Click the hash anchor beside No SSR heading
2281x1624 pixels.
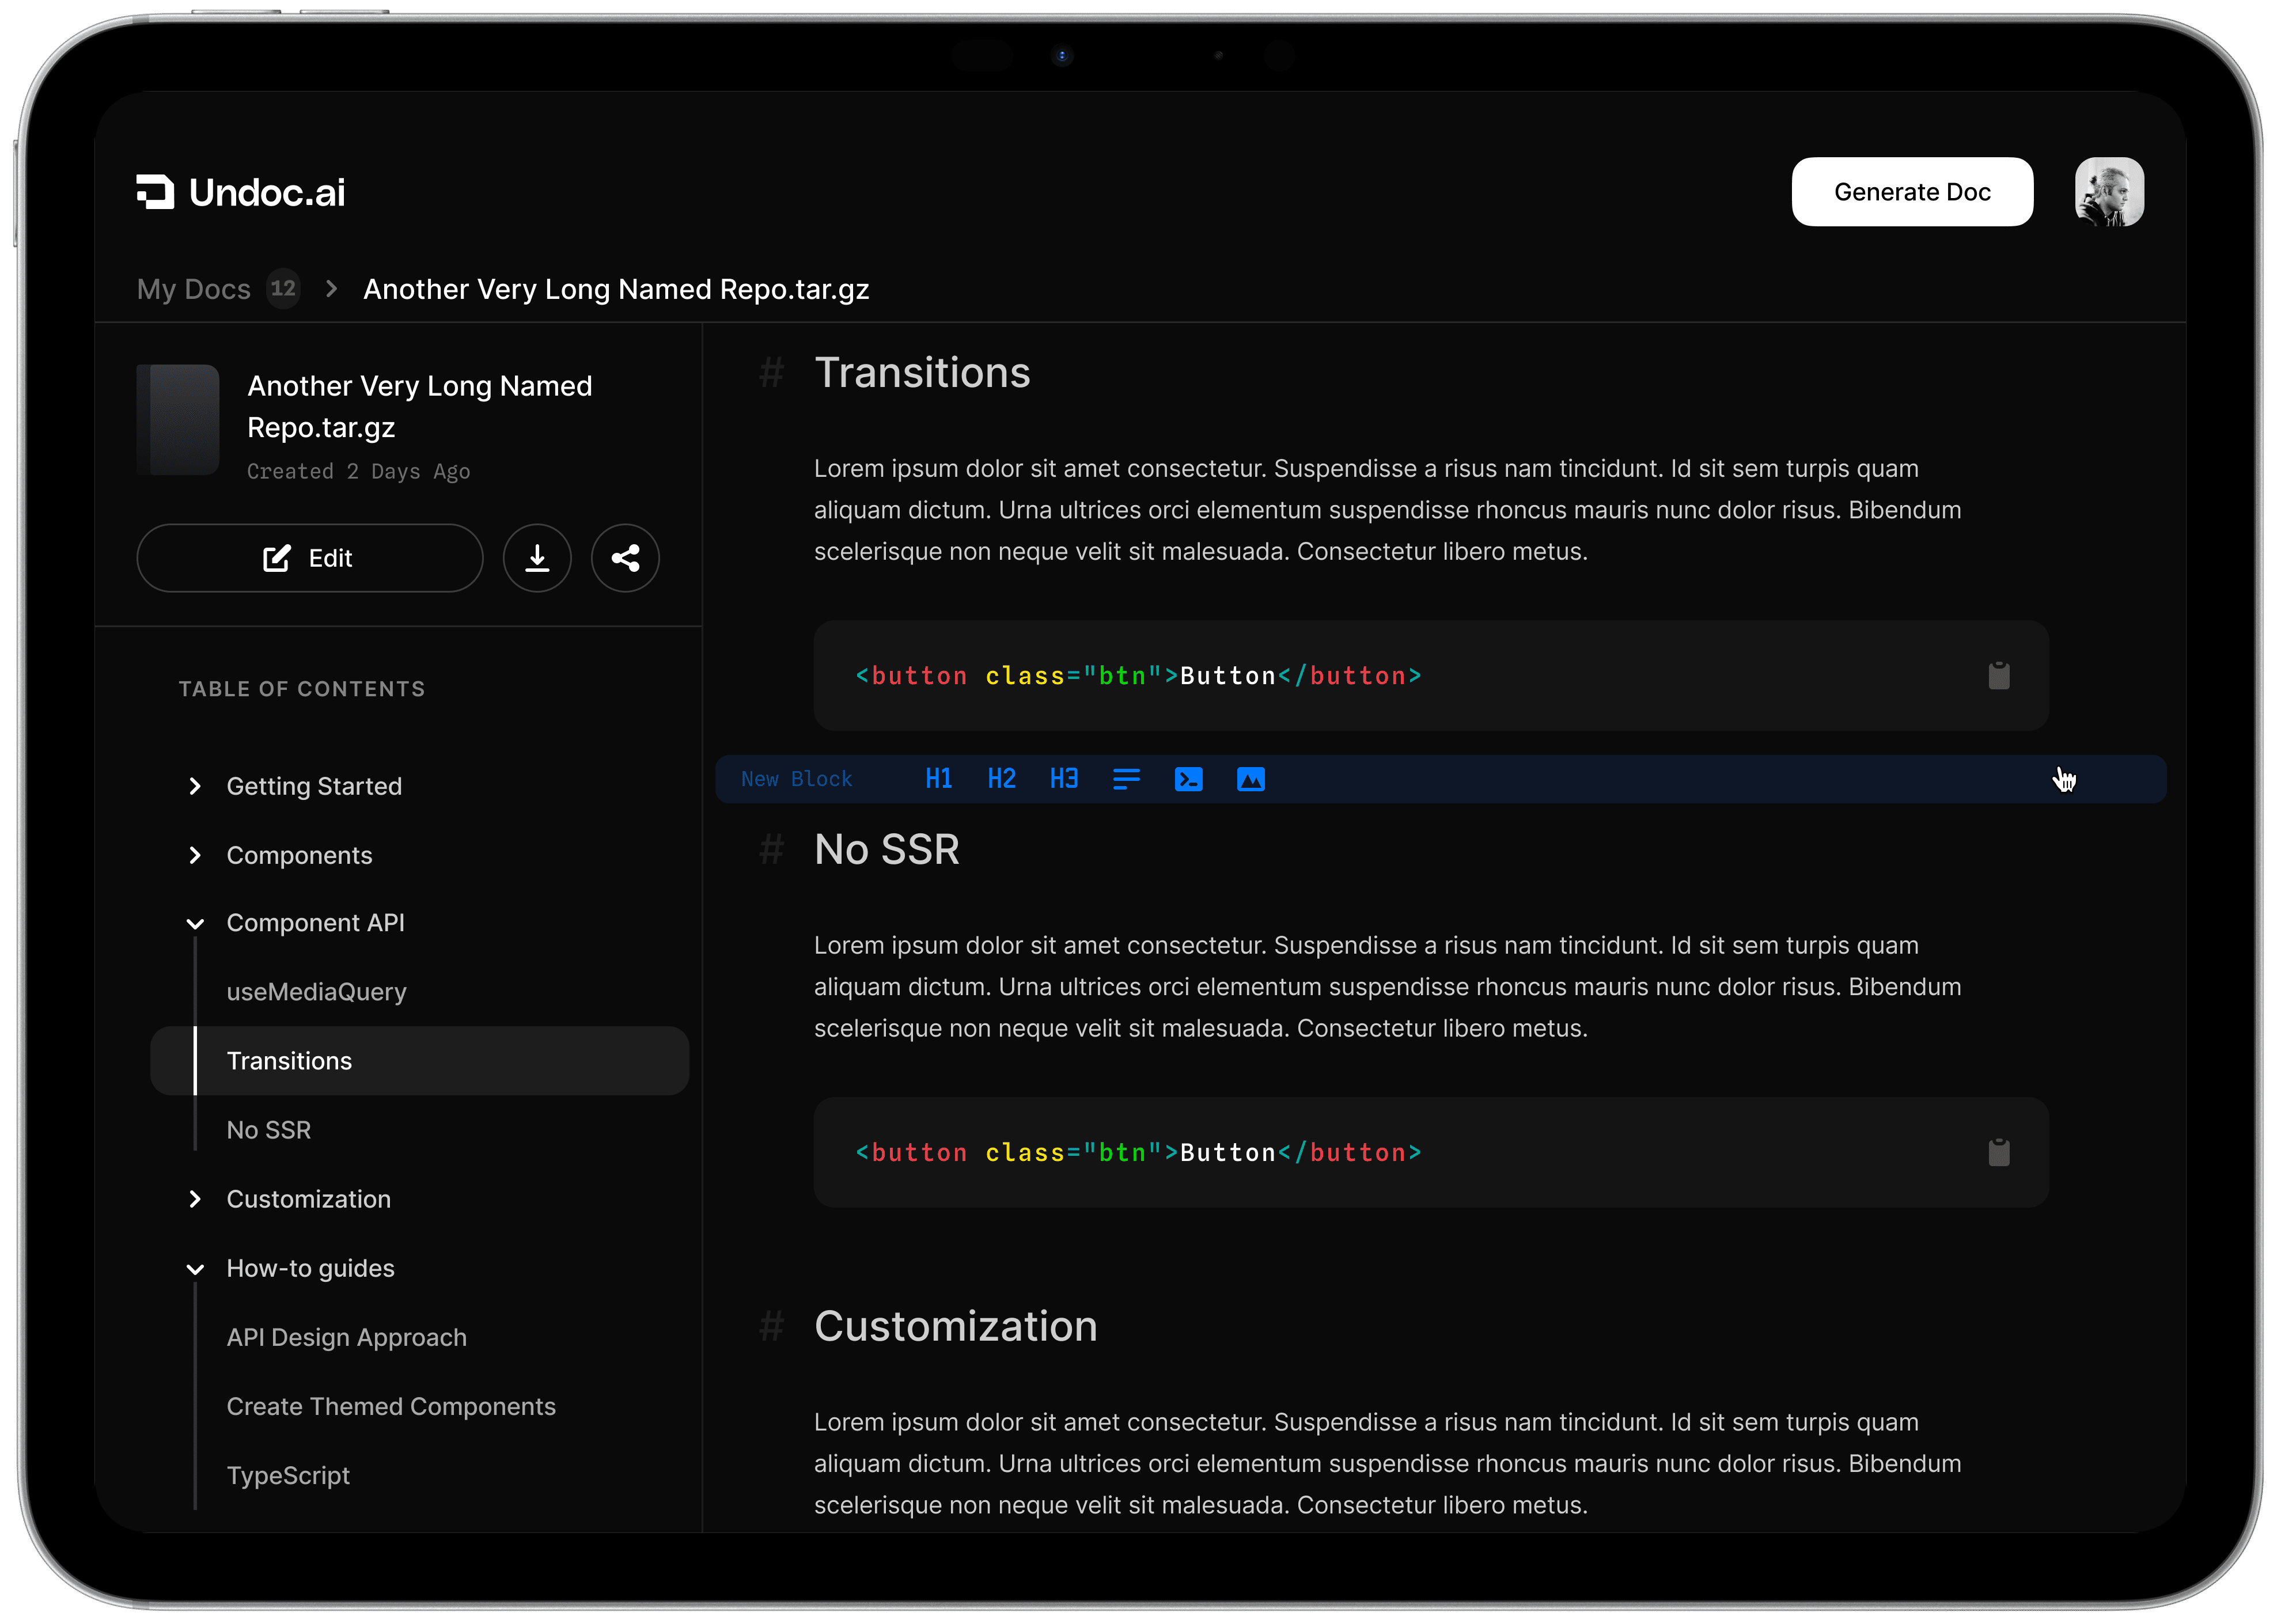pos(771,850)
